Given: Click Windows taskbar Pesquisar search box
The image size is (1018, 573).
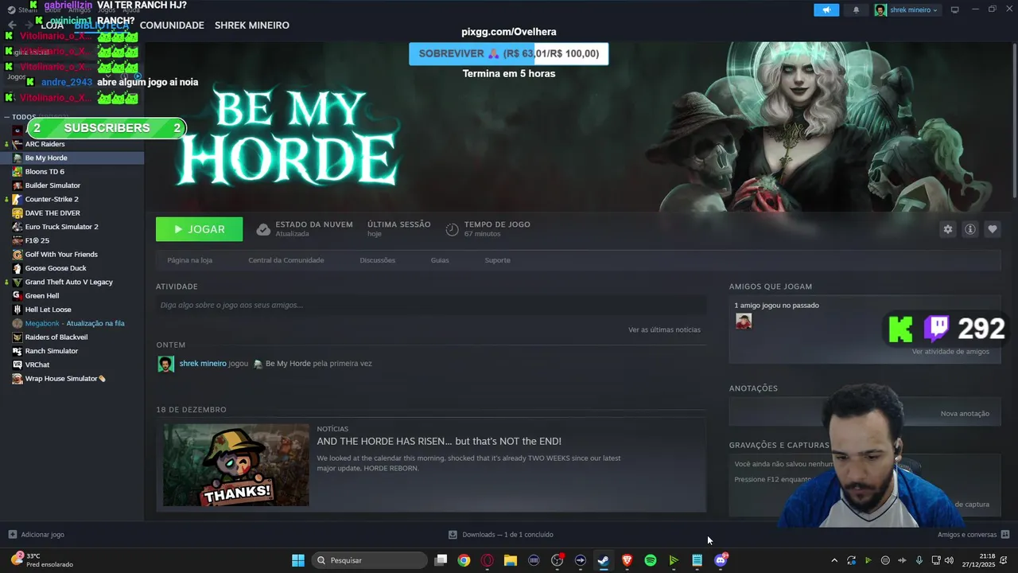Looking at the screenshot, I should [x=369, y=560].
